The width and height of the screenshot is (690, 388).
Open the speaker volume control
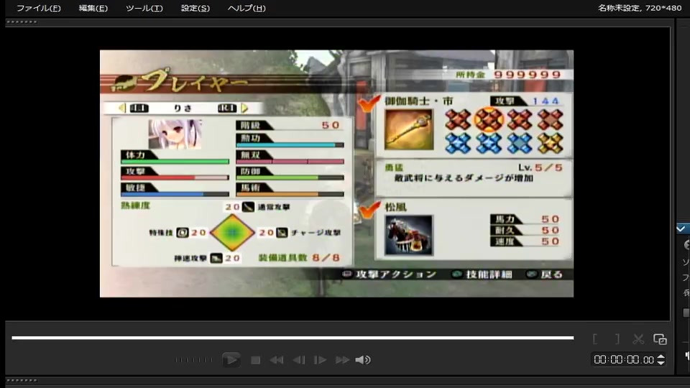click(x=362, y=360)
